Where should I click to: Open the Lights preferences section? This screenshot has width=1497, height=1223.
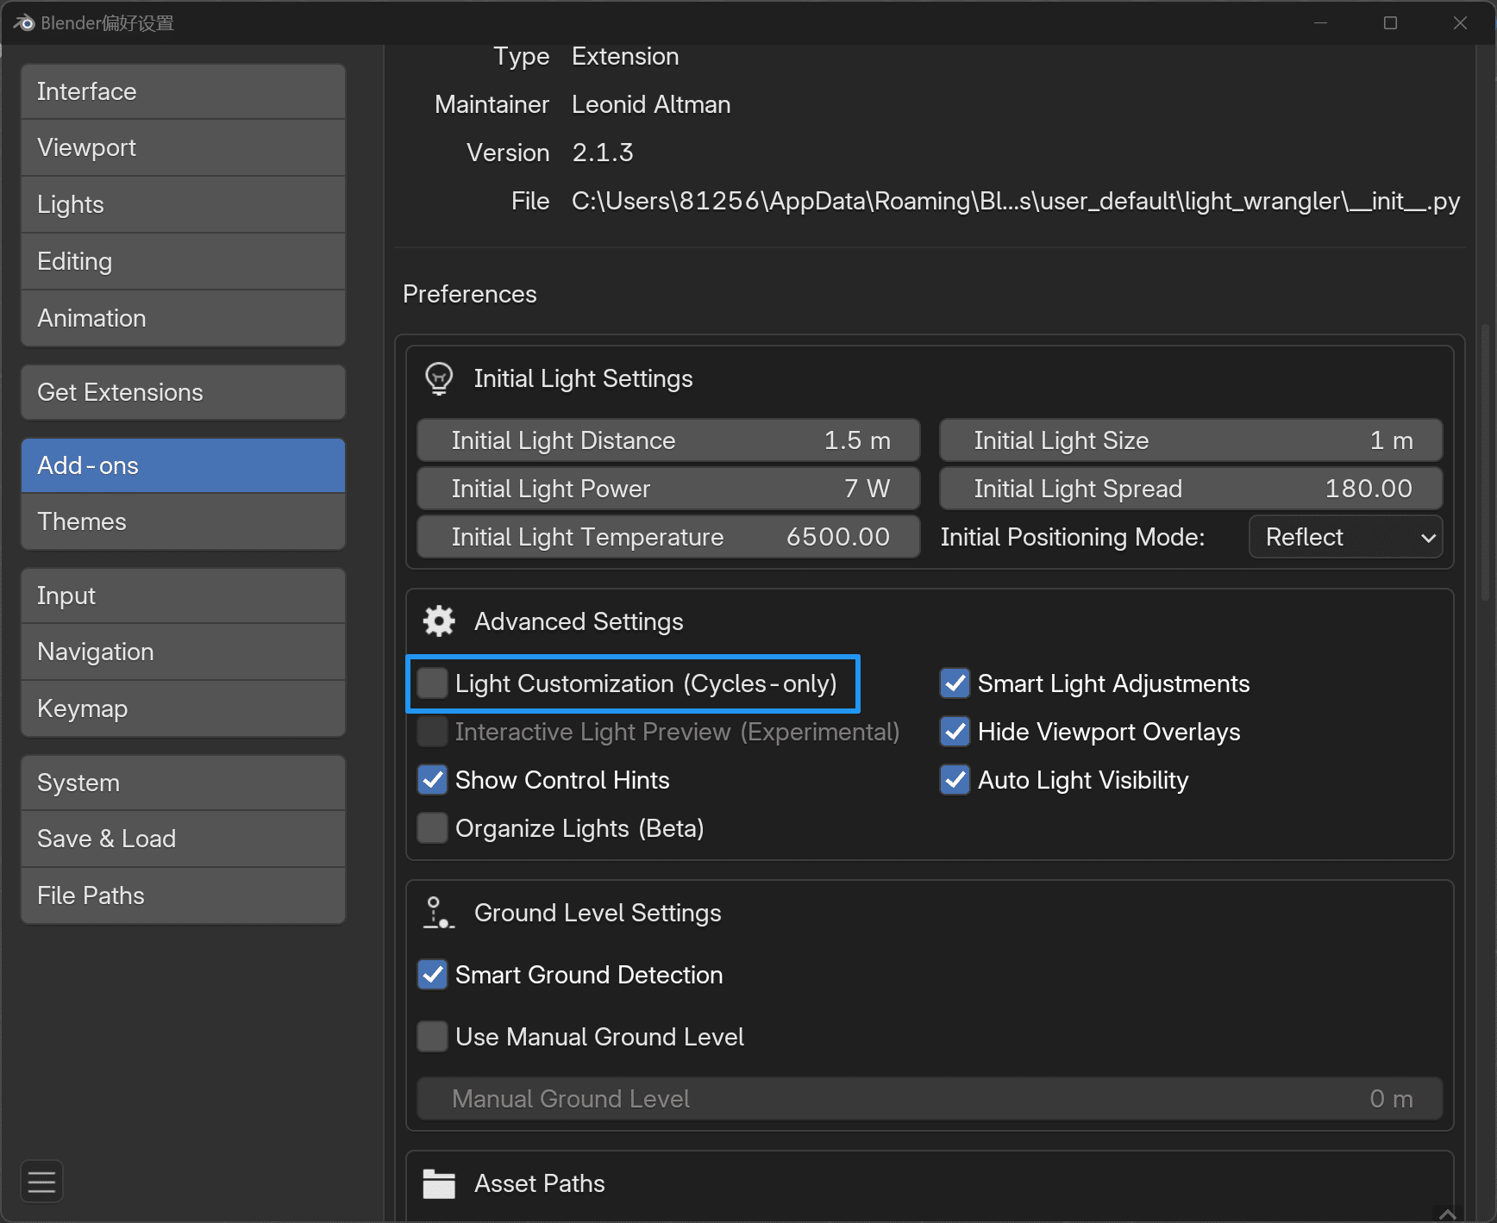click(183, 204)
